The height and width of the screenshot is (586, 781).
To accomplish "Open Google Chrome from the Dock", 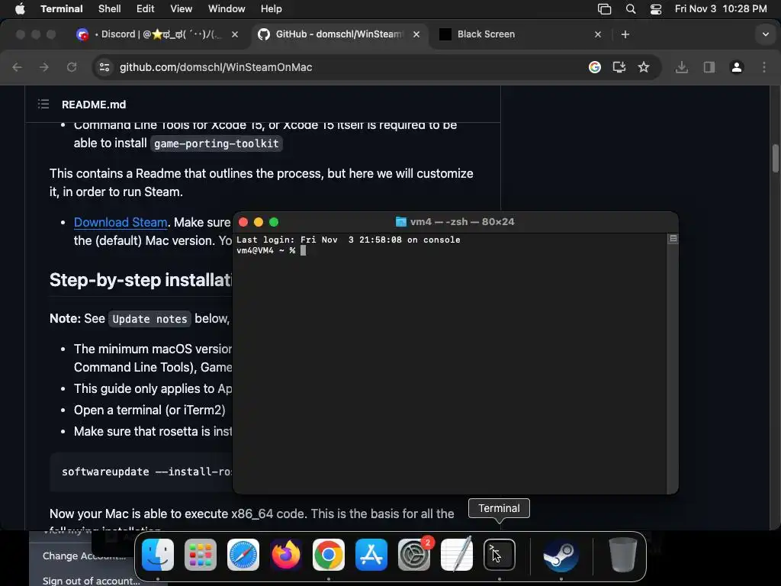I will tap(328, 555).
